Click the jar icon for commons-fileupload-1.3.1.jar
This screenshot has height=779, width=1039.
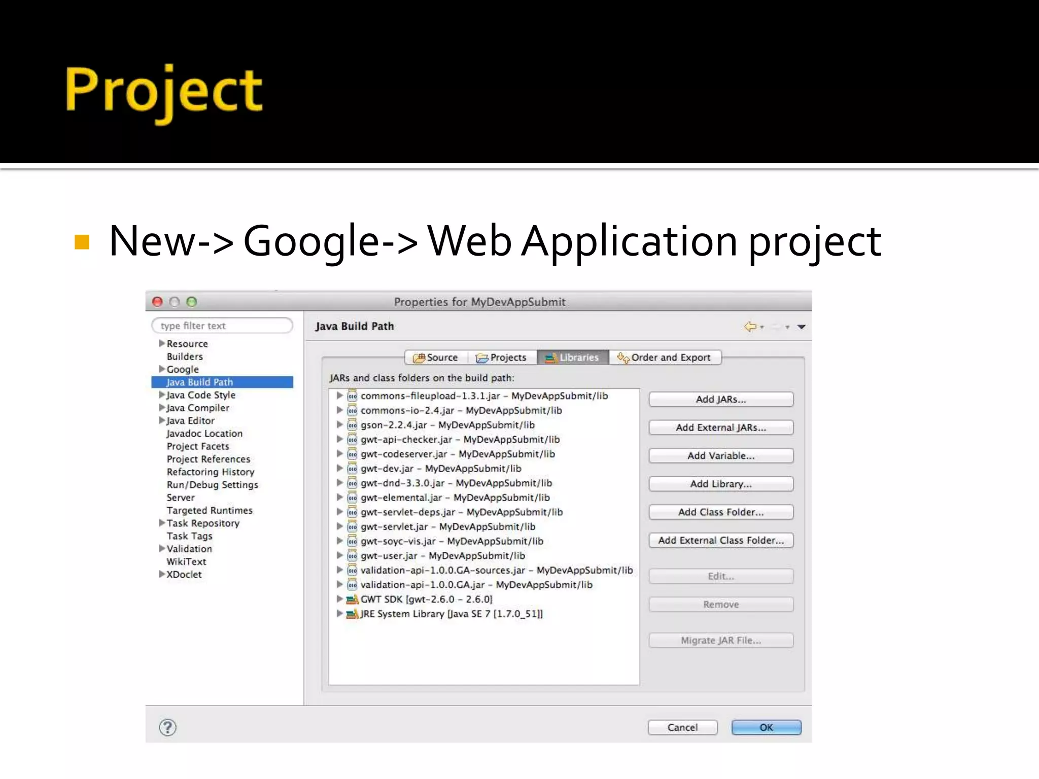click(352, 396)
